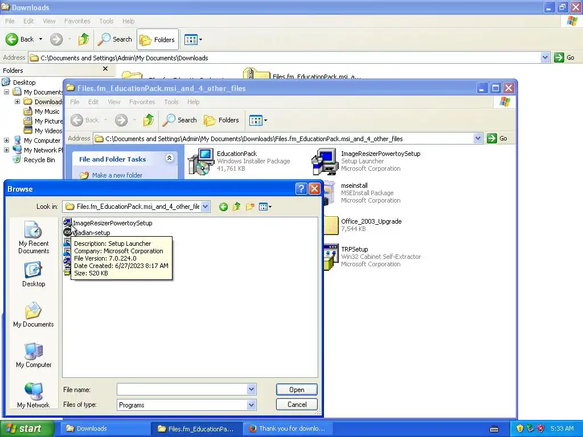Open Favorites menu in Downloads window

coord(77,21)
